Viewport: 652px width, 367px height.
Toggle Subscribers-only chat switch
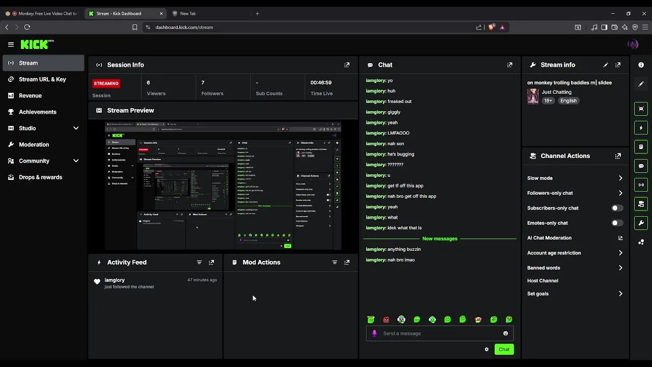pyautogui.click(x=617, y=208)
